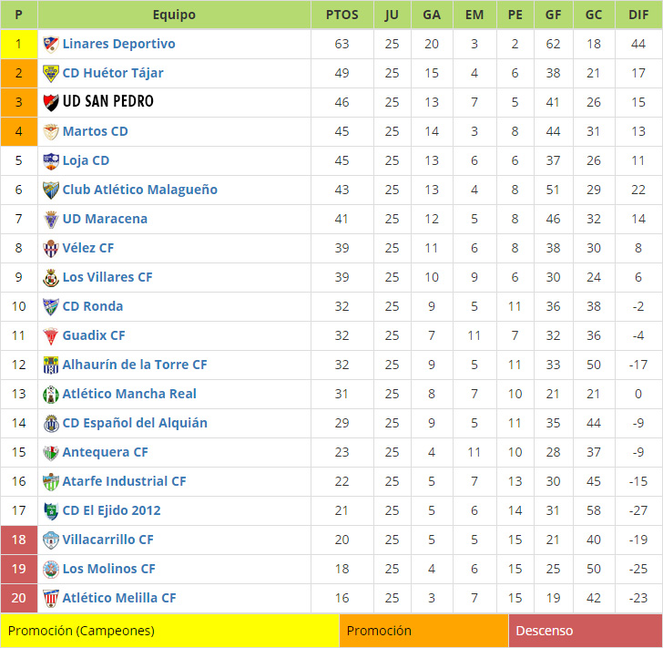Screen dimensions: 663x648
Task: Click the Club Atlético Malagueño crest
Action: [51, 190]
